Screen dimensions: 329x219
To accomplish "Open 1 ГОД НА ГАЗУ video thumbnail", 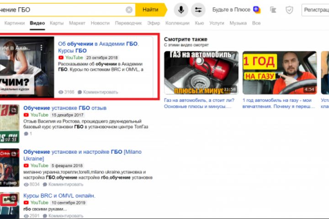I will (x=280, y=73).
